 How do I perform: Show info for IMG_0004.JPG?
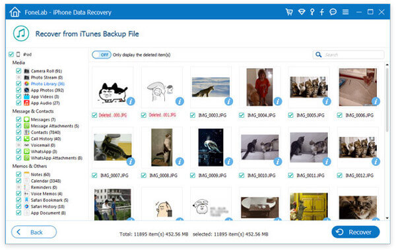pos(278,101)
